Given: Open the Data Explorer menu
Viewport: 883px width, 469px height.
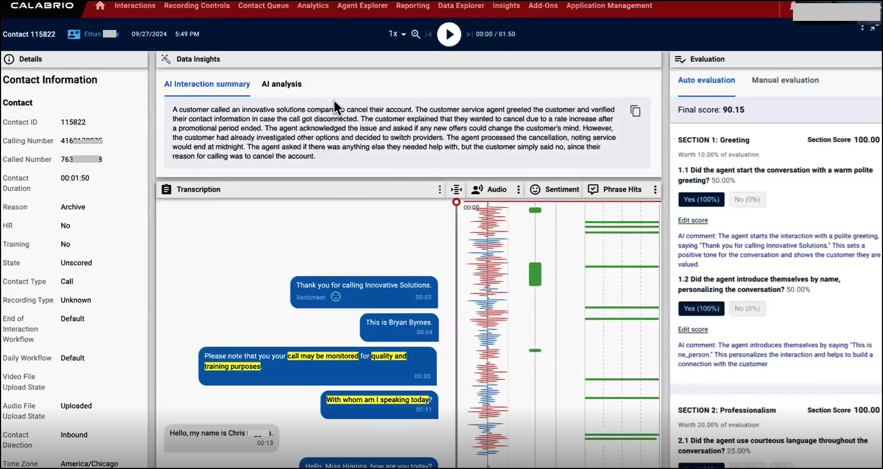Looking at the screenshot, I should click(461, 6).
